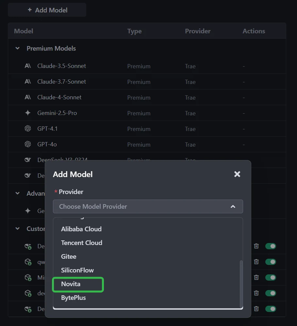Click the provider list scrollbar

pos(241,284)
